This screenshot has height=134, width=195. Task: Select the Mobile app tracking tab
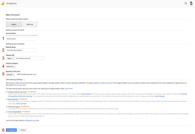(30, 24)
